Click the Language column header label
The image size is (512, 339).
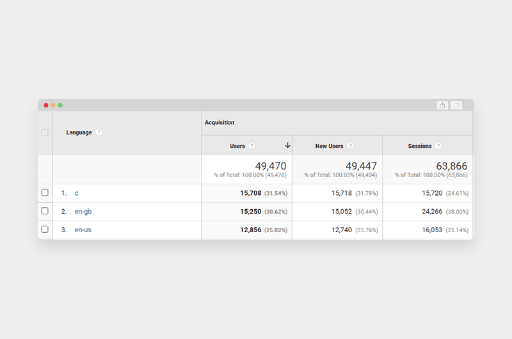[79, 132]
